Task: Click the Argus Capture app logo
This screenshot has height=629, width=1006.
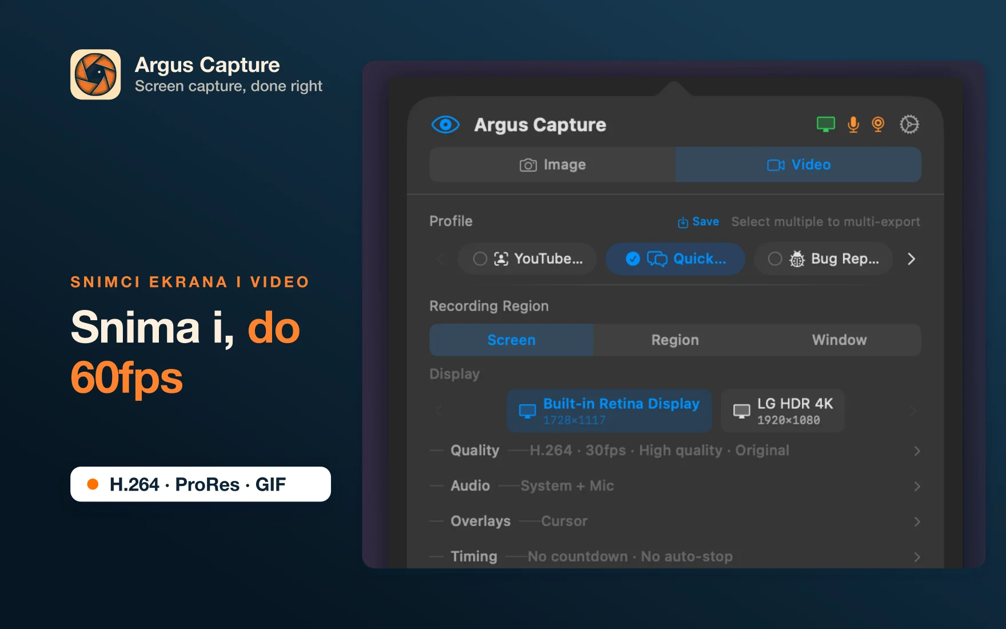Action: [x=95, y=74]
